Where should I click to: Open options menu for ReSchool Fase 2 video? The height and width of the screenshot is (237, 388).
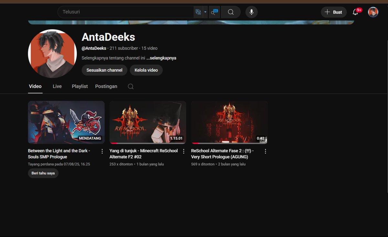pos(265,151)
